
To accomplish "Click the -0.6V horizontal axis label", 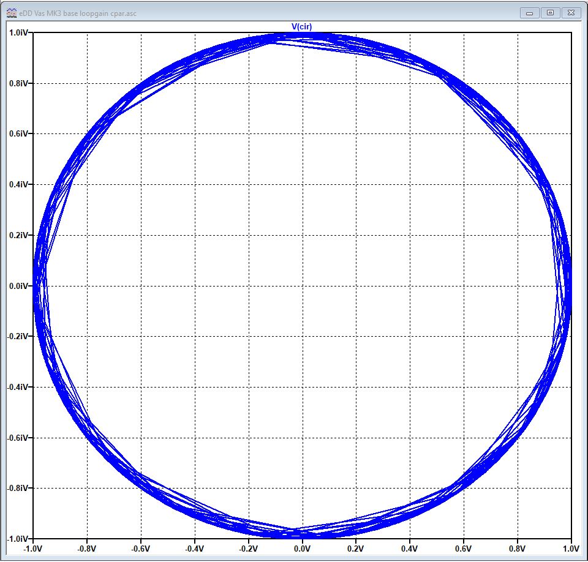I will 141,549.
